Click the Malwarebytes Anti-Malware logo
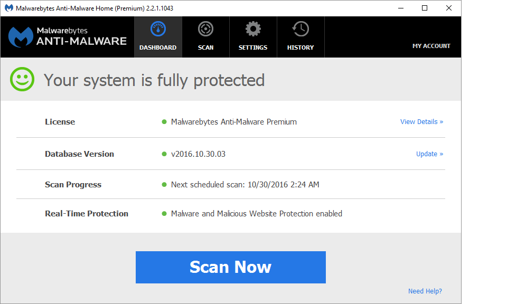The image size is (507, 304). [x=67, y=37]
